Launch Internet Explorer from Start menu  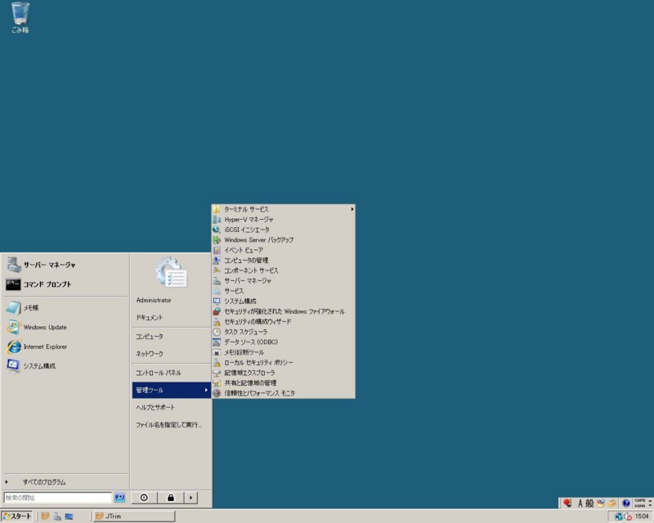click(45, 346)
